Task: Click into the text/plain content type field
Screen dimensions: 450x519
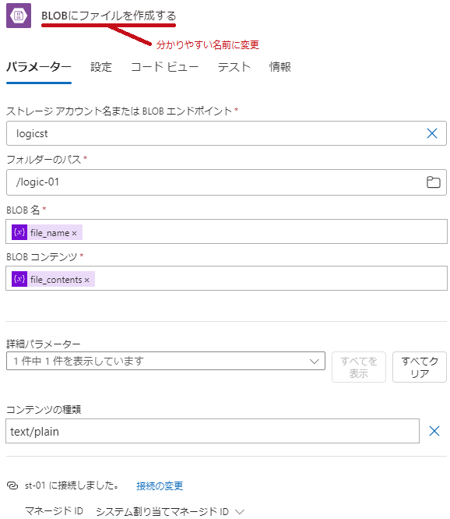Action: pos(213,431)
